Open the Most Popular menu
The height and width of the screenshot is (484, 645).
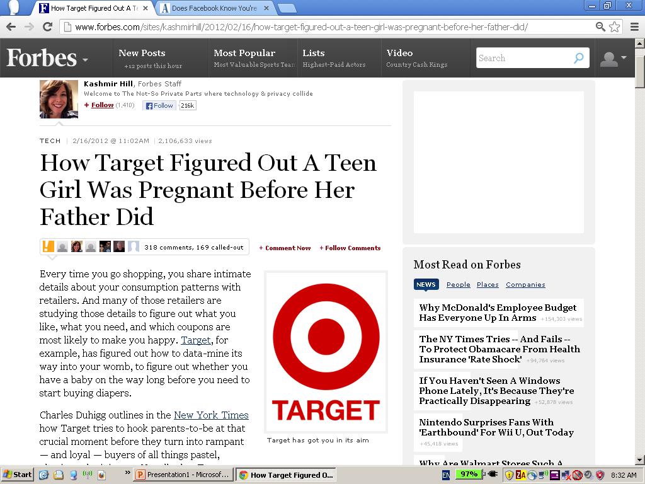pyautogui.click(x=244, y=53)
